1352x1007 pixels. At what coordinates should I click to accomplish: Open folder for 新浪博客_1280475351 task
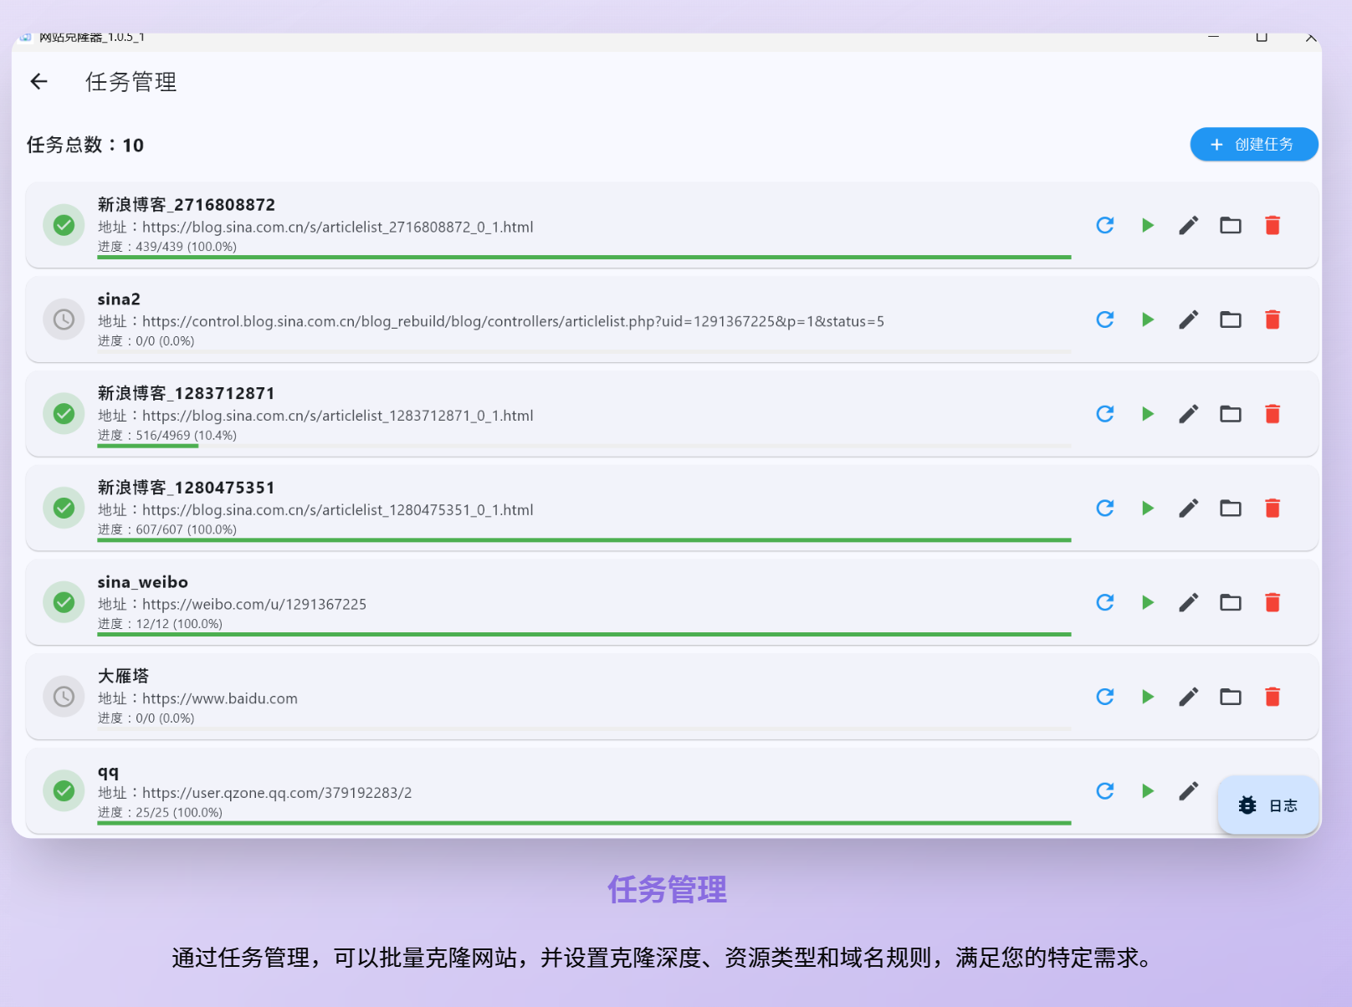(x=1231, y=509)
